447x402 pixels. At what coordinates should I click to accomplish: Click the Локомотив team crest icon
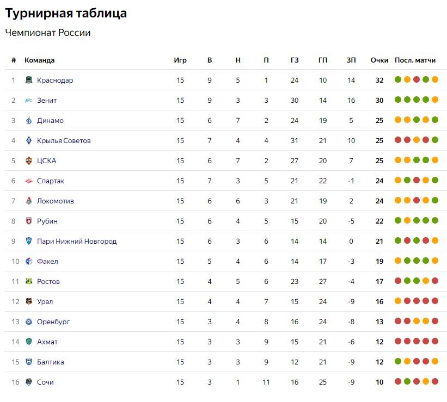tap(29, 201)
